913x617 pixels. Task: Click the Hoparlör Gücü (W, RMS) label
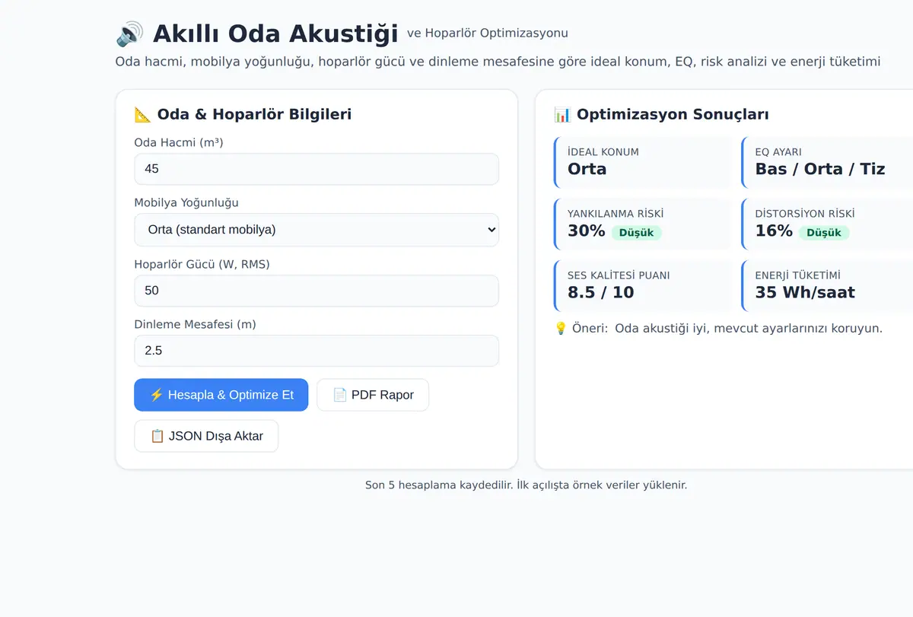tap(202, 264)
